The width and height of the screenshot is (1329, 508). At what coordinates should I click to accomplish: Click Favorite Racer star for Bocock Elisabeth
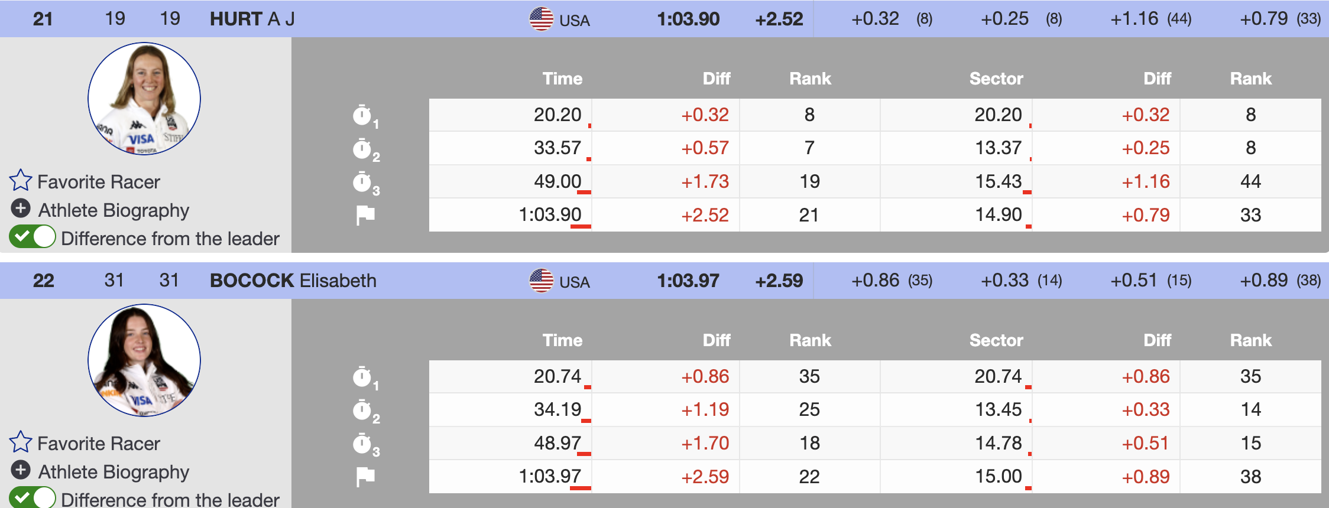(x=21, y=442)
